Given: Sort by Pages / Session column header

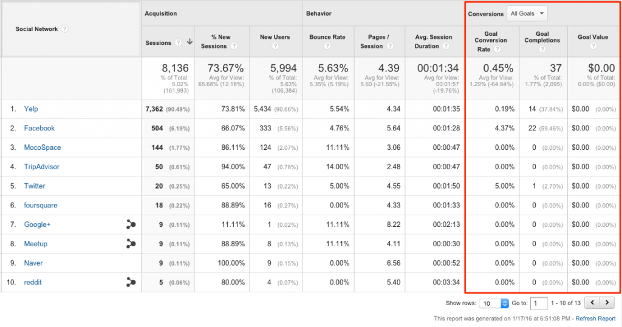Looking at the screenshot, I should click(x=375, y=41).
